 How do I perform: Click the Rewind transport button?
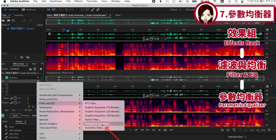142,130
